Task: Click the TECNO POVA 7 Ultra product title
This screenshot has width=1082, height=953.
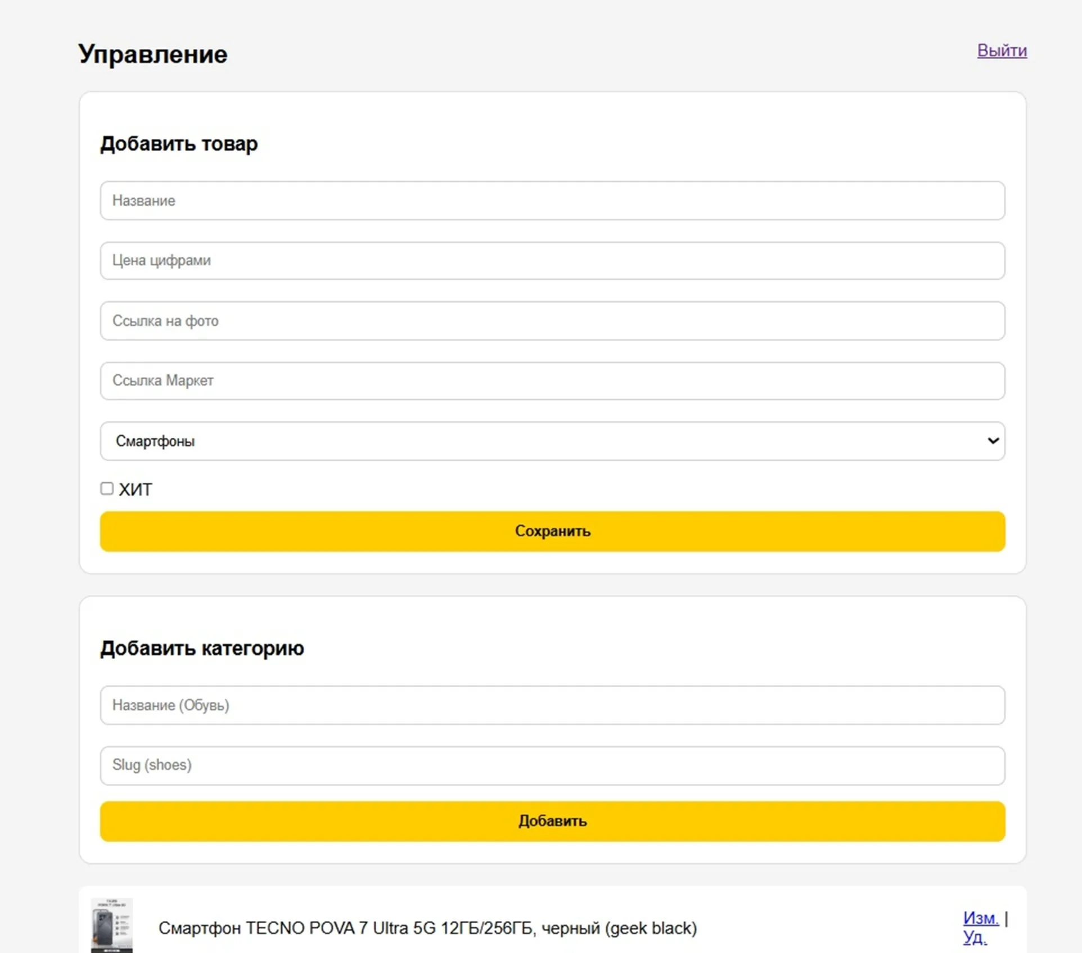Action: coord(427,928)
